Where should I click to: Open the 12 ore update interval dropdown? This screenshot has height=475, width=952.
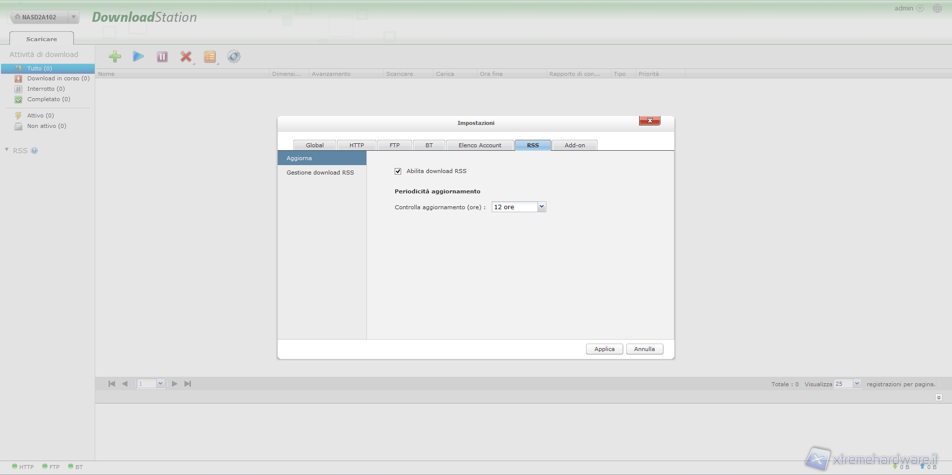[541, 207]
